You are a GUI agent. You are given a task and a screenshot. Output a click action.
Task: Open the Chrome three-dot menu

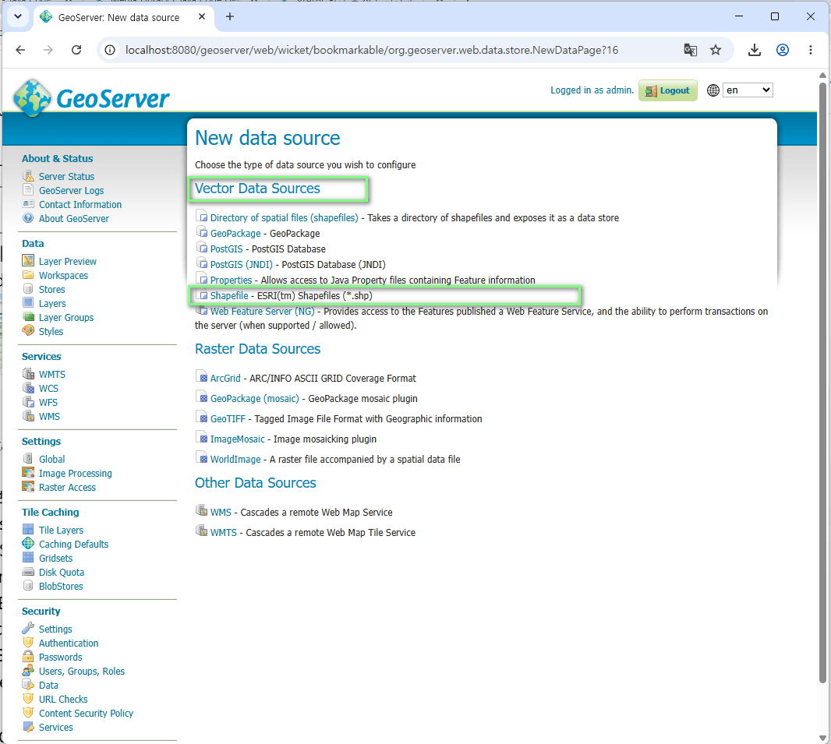point(810,50)
